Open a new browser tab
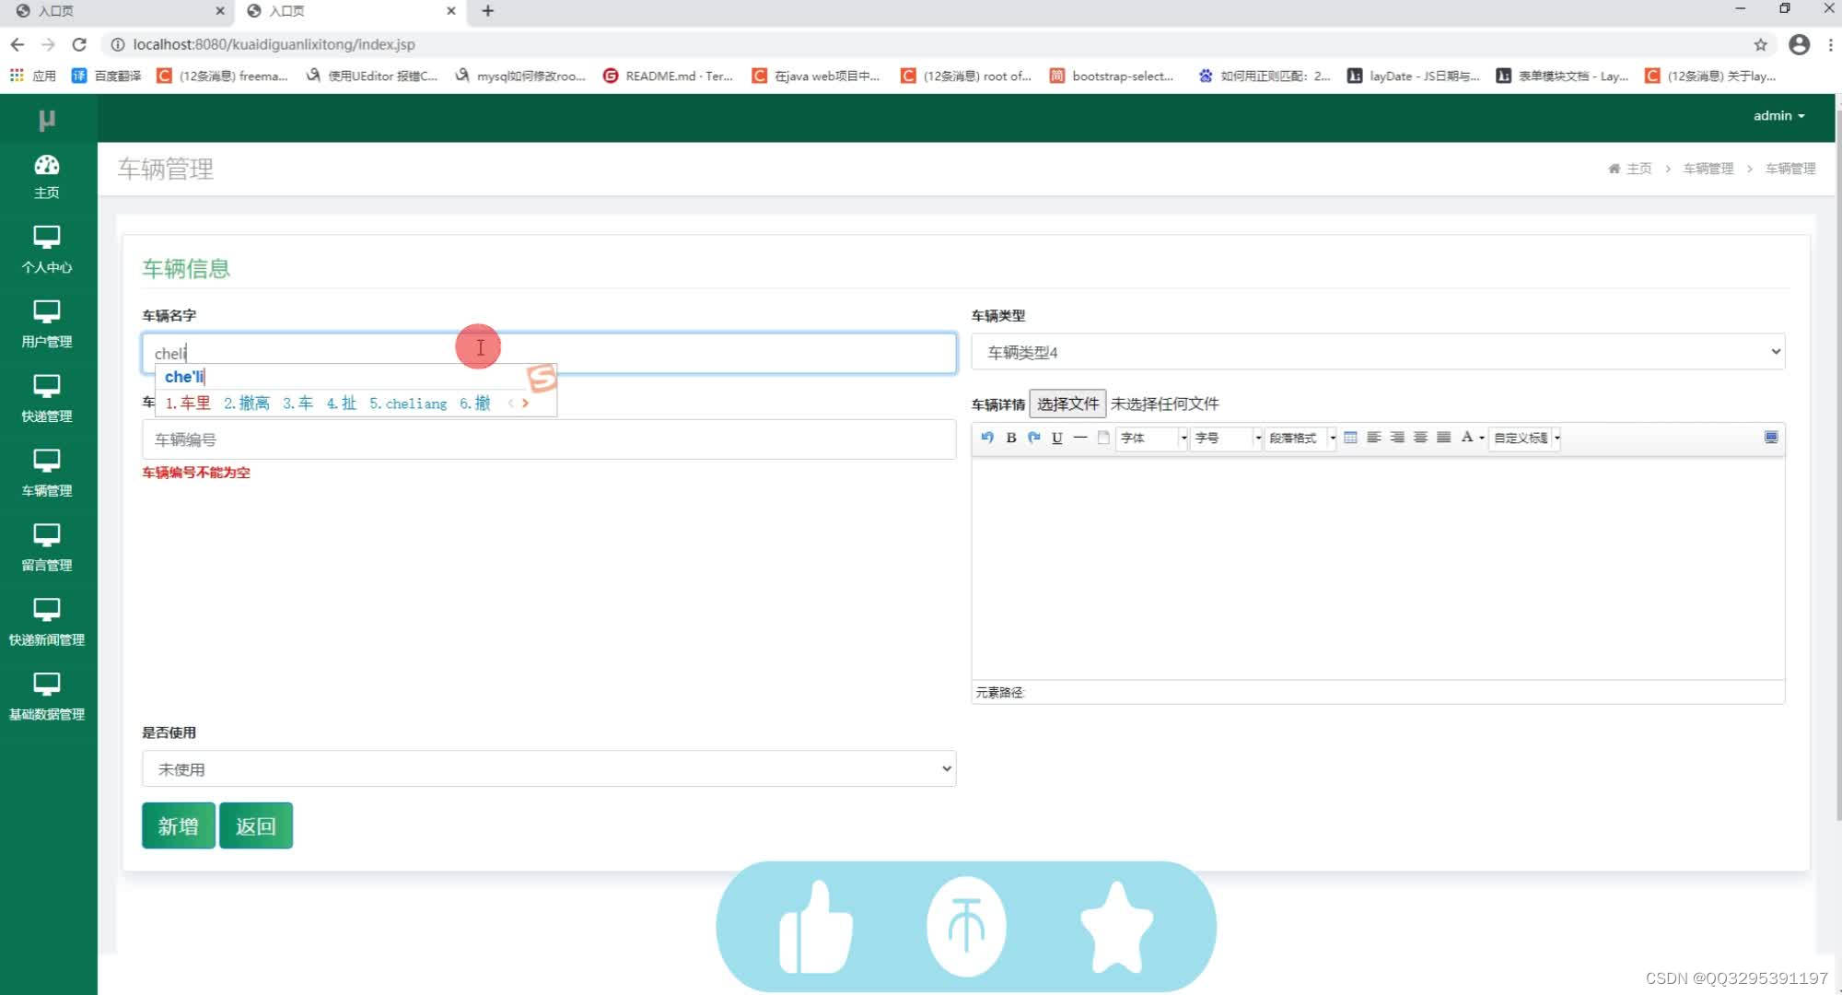 point(488,11)
